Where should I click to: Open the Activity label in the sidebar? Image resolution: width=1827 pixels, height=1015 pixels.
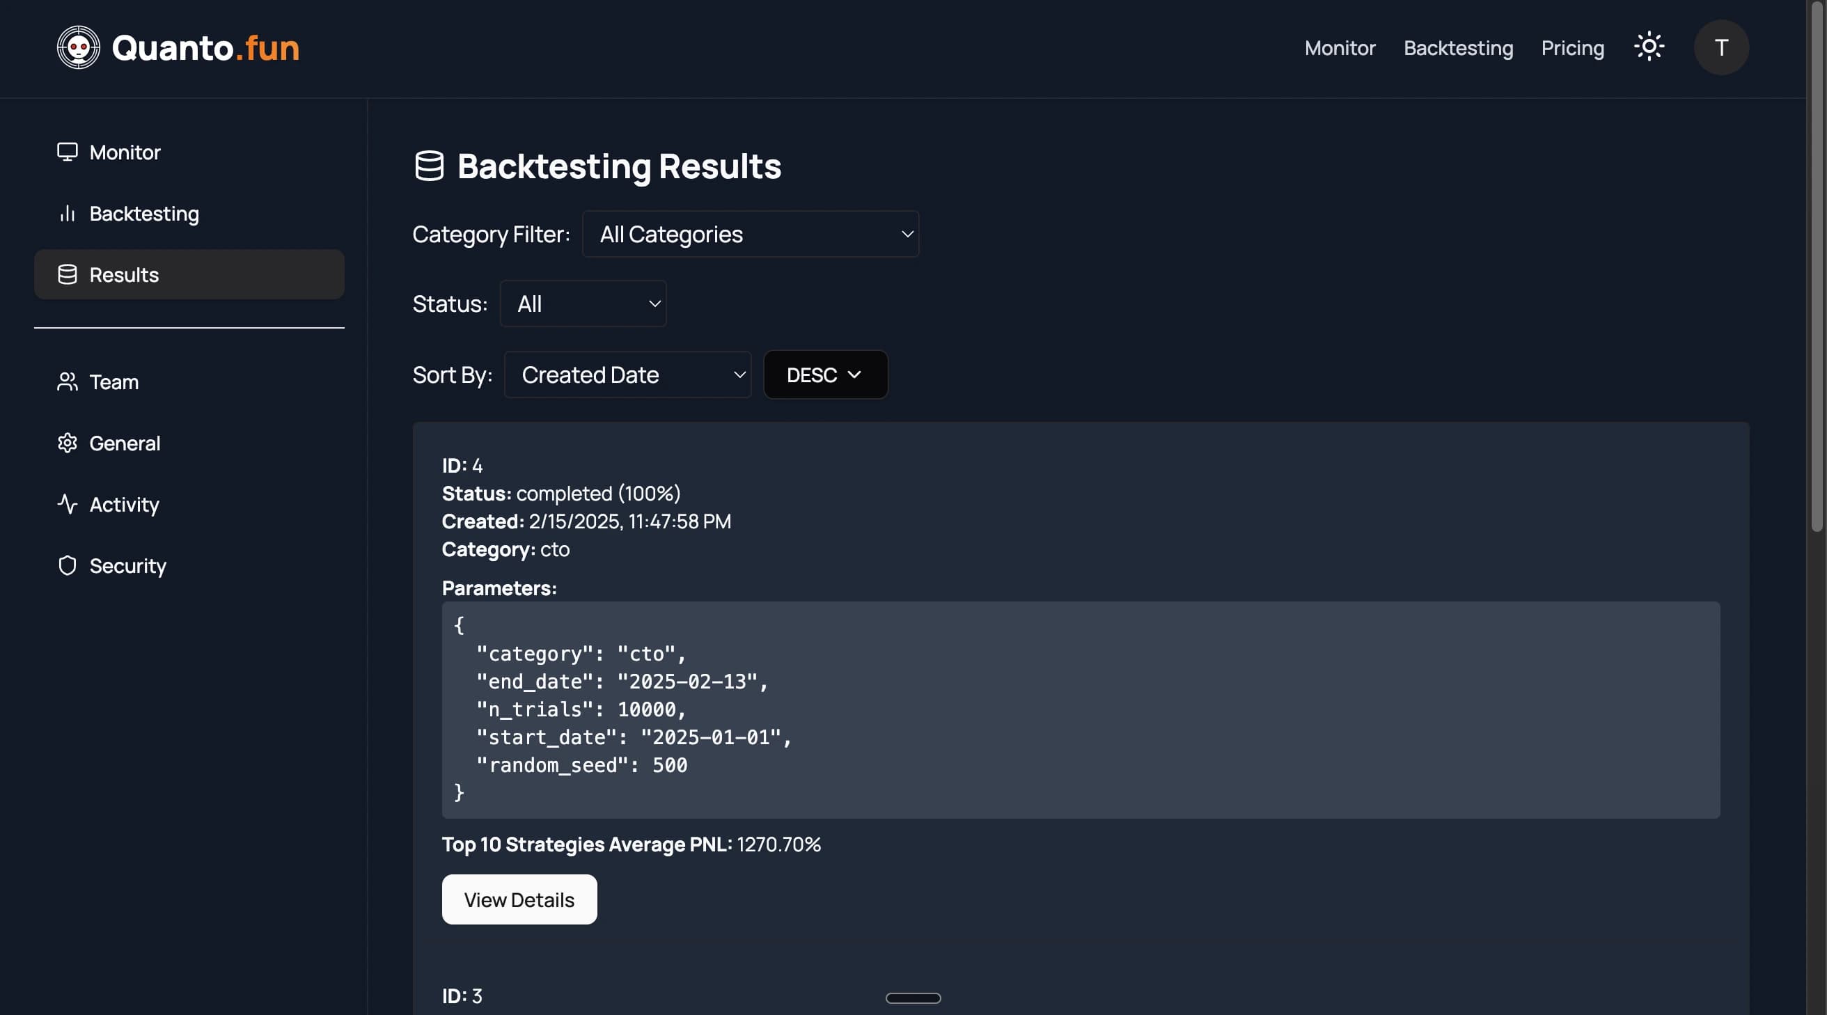pyautogui.click(x=124, y=504)
